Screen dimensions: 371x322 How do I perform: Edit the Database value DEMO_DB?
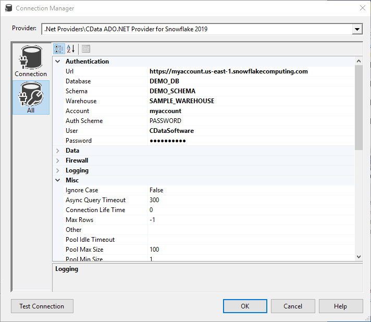coord(251,81)
